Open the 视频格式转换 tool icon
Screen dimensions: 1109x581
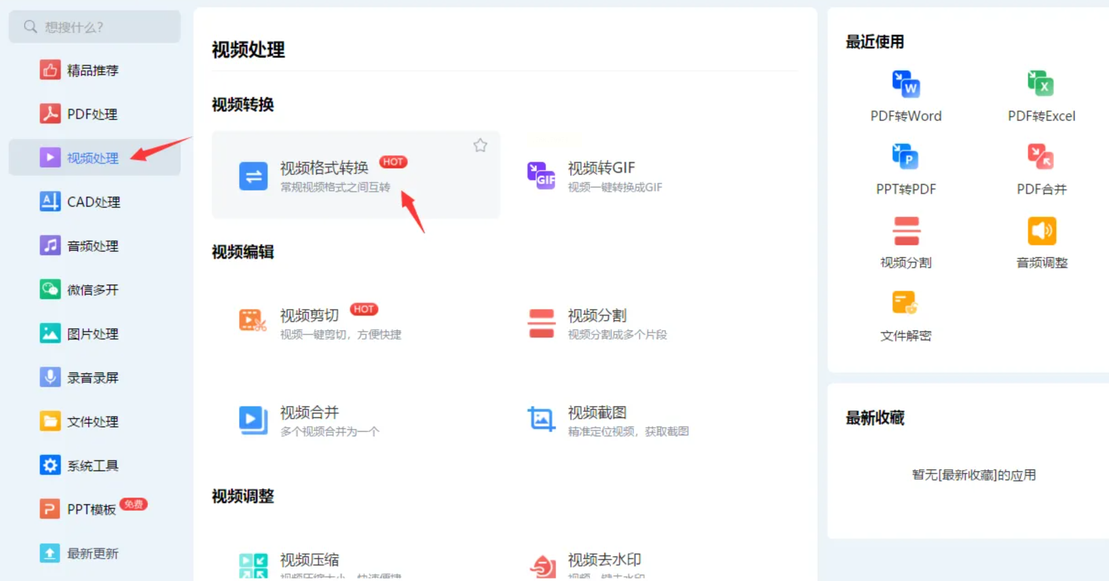pyautogui.click(x=253, y=176)
